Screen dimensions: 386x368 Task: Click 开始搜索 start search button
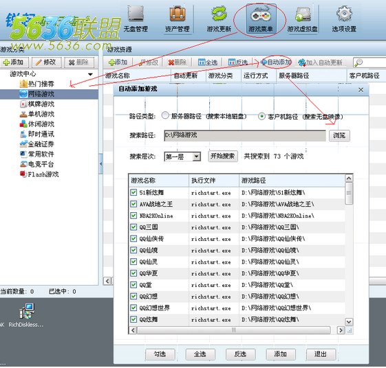(x=223, y=156)
